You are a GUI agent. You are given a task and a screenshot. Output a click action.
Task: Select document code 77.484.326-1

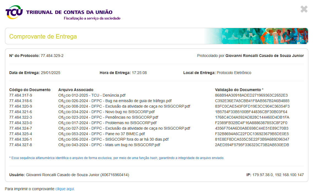coord(21,139)
